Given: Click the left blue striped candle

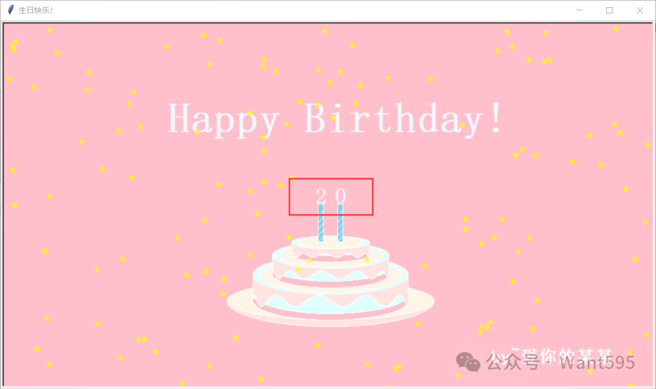Looking at the screenshot, I should tap(321, 223).
